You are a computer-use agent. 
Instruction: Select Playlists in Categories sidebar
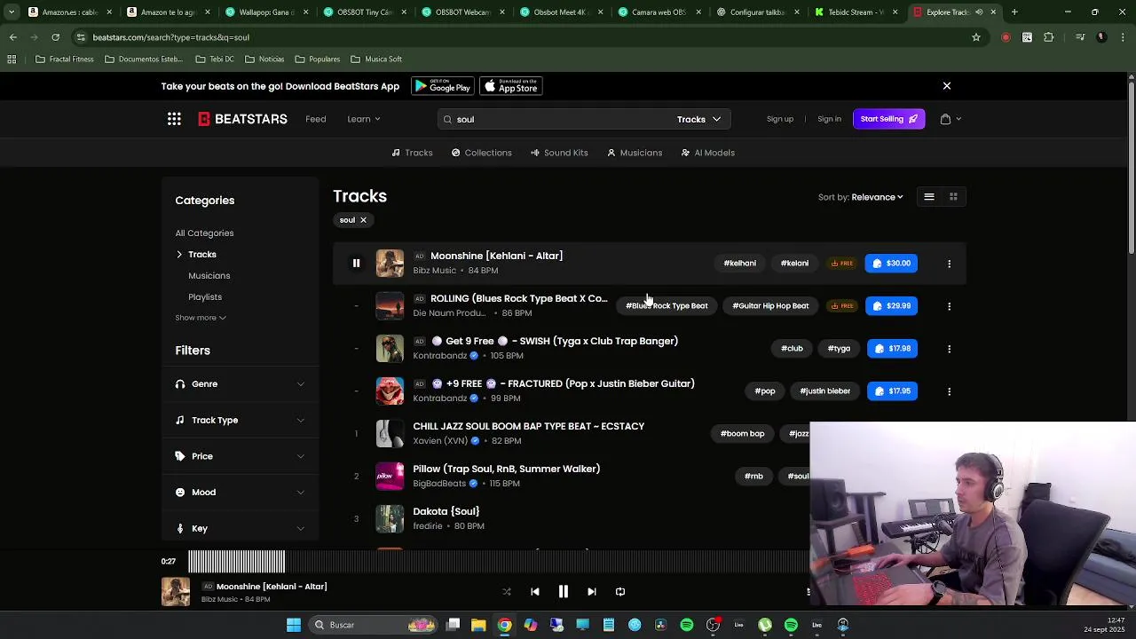point(205,297)
